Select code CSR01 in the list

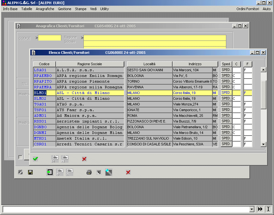44,144
